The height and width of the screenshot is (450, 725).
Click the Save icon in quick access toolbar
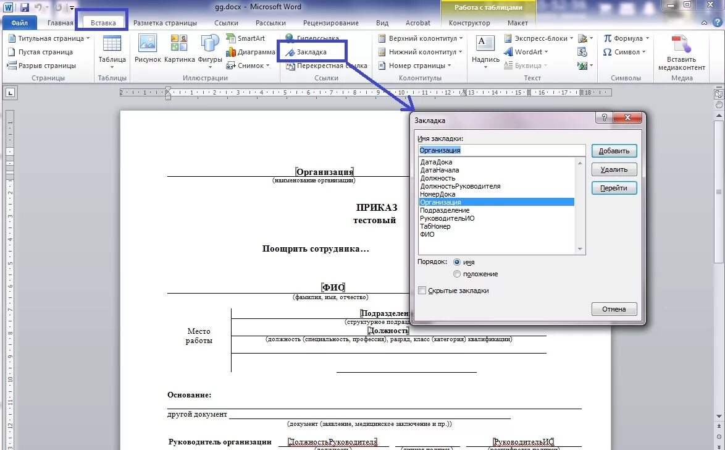[25, 7]
